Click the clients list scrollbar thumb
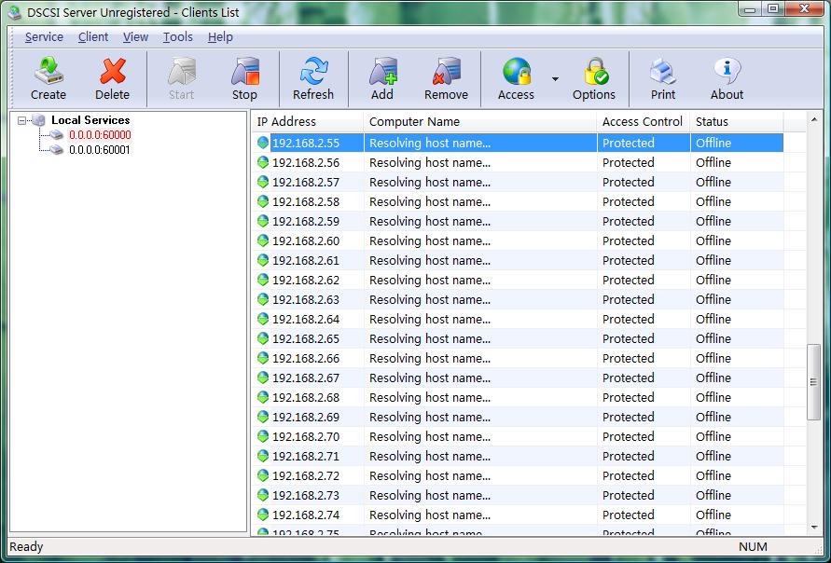This screenshot has width=831, height=563. click(813, 382)
